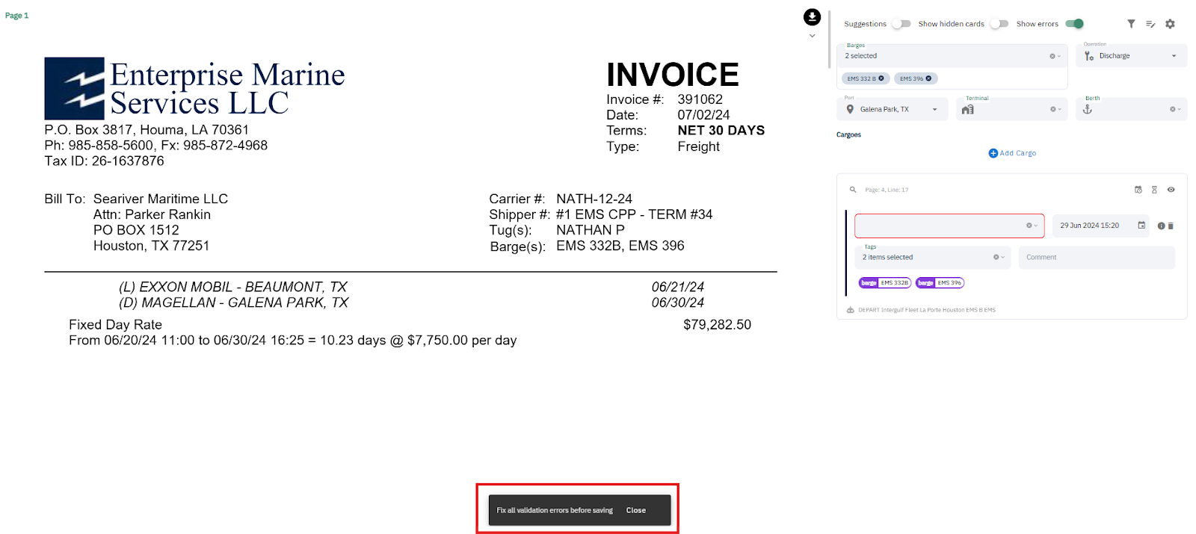Remove the EMS 332 B barge chip

(881, 78)
